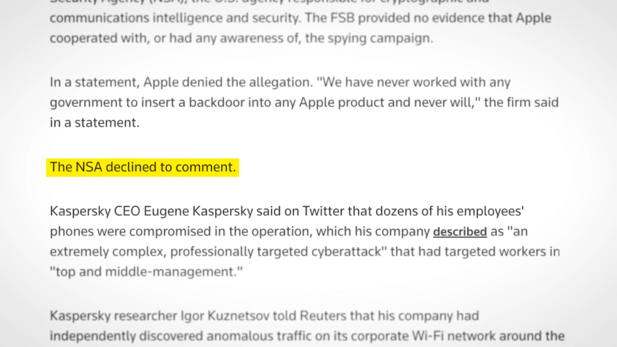The width and height of the screenshot is (617, 347).
Task: Click the quoted phrase 'top and middle-management.'
Action: coord(146,272)
